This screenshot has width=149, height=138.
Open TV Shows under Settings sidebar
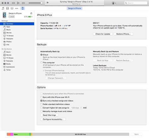point(17,36)
